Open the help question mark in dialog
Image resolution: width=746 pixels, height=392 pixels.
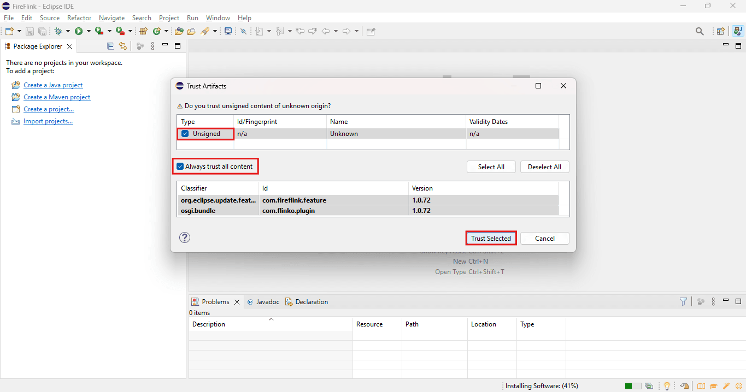[185, 237]
